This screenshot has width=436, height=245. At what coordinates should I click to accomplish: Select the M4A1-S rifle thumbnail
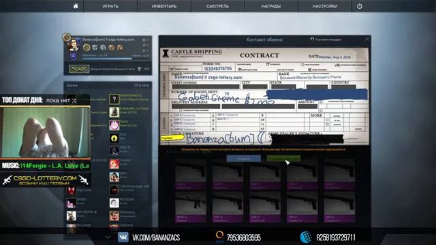[191, 207]
